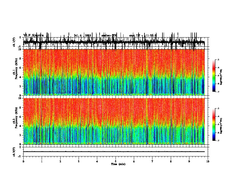The width and height of the screenshot is (234, 181).
Task: Click the flat ch.3 voltage trace
Action: pyautogui.click(x=114, y=152)
